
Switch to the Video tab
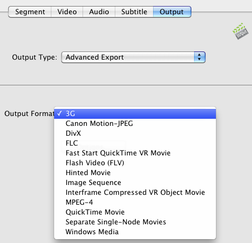tap(67, 12)
